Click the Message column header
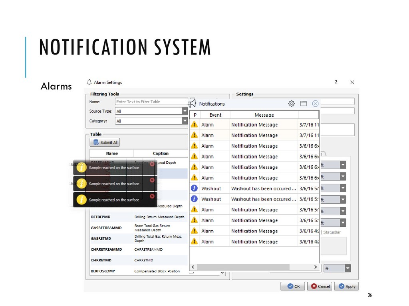409x306 pixels. click(x=264, y=115)
